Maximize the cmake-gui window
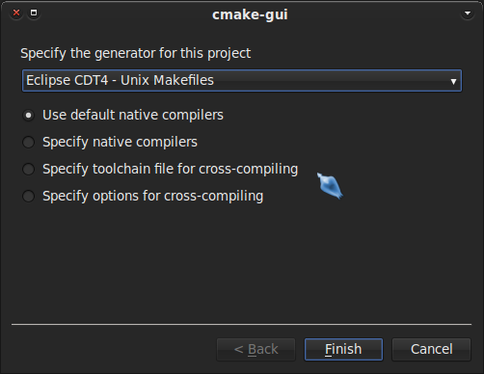The width and height of the screenshot is (484, 374). tap(34, 13)
